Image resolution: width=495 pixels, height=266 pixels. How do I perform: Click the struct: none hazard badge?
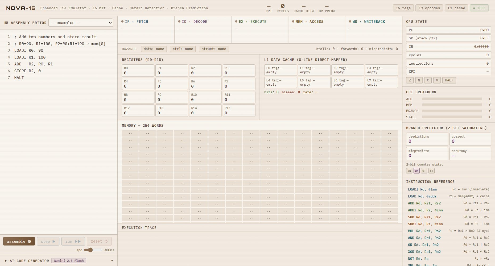point(214,49)
